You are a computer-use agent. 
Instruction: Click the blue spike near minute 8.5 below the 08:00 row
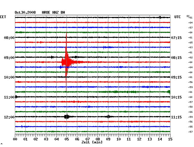[104, 47]
